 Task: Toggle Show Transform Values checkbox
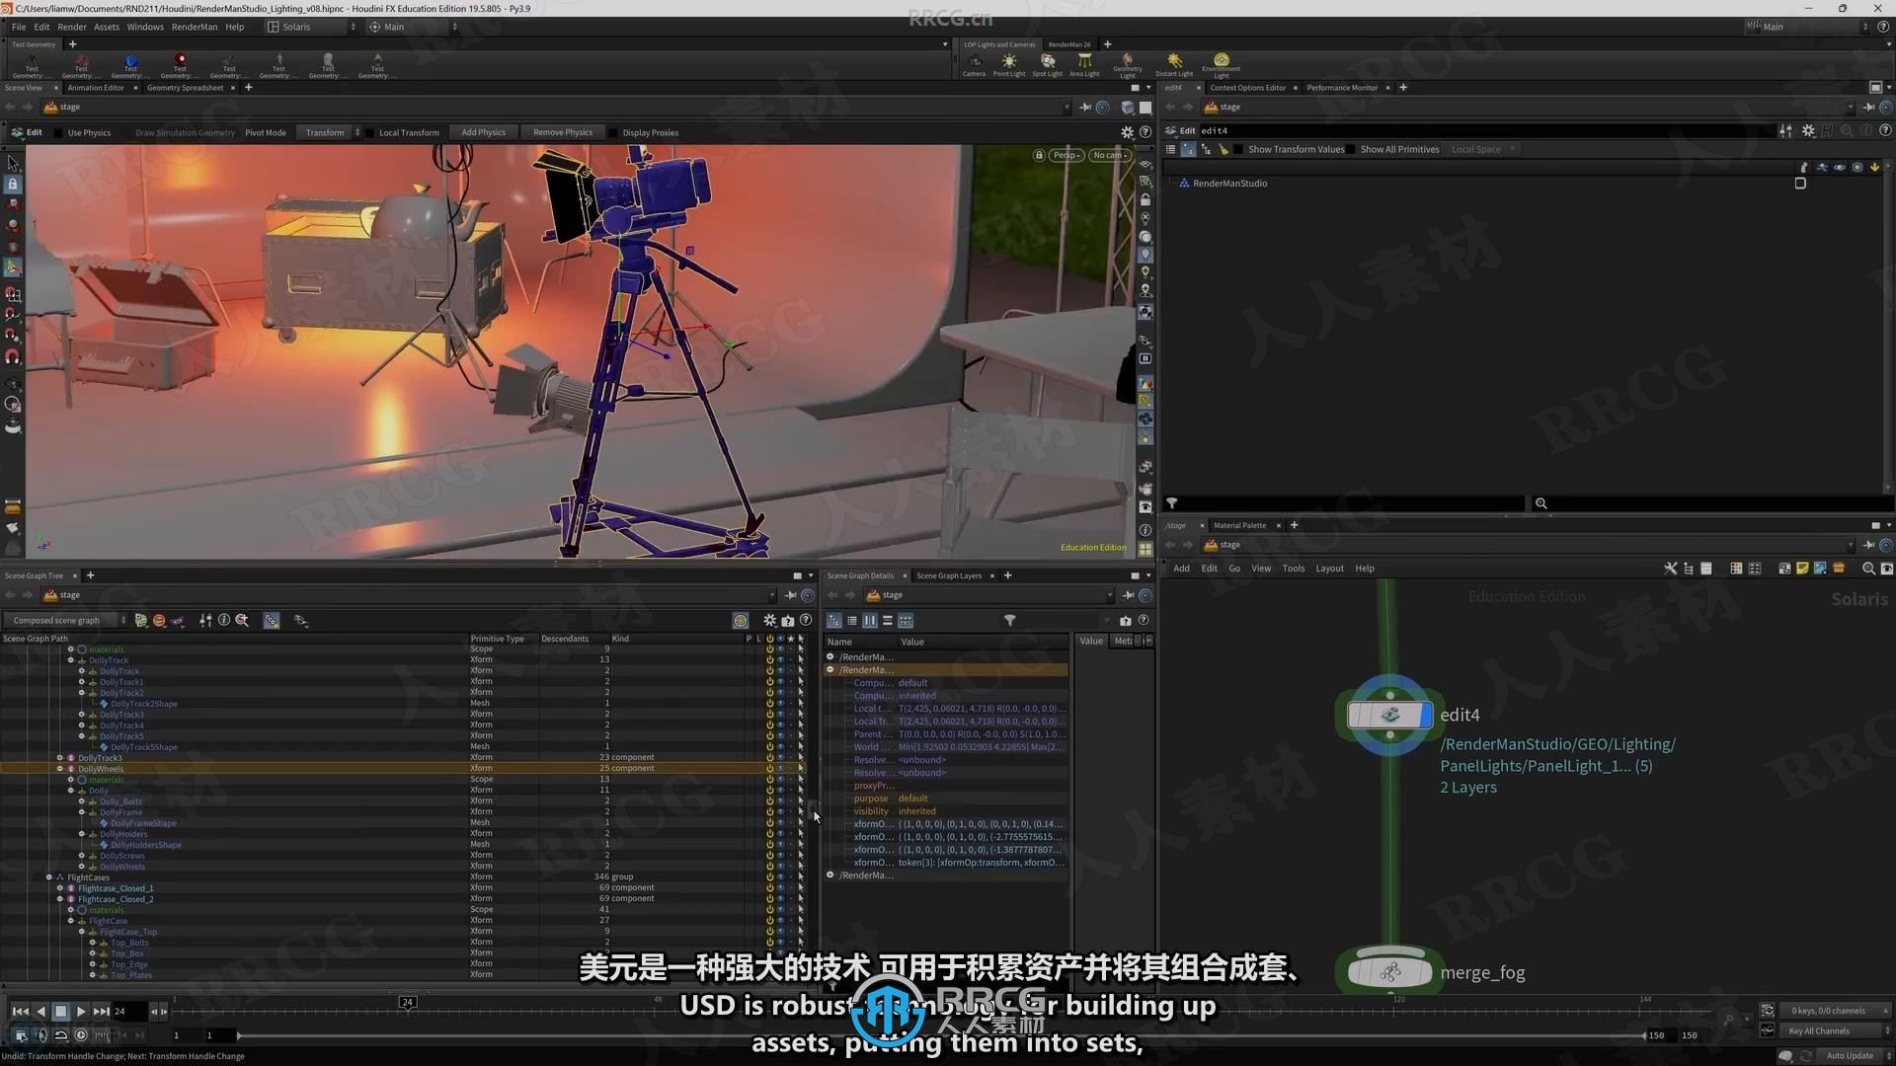(x=1240, y=150)
